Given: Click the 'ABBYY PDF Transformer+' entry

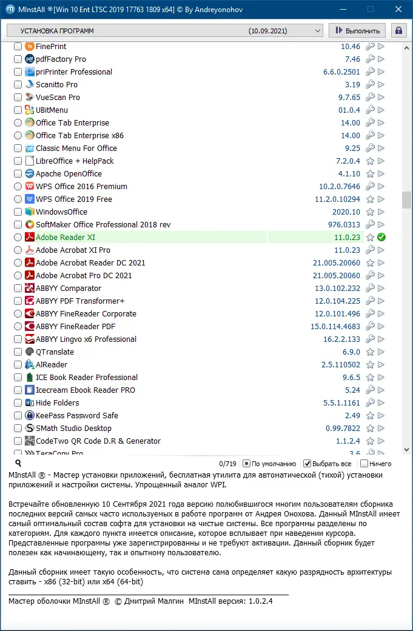Looking at the screenshot, I should coord(80,301).
